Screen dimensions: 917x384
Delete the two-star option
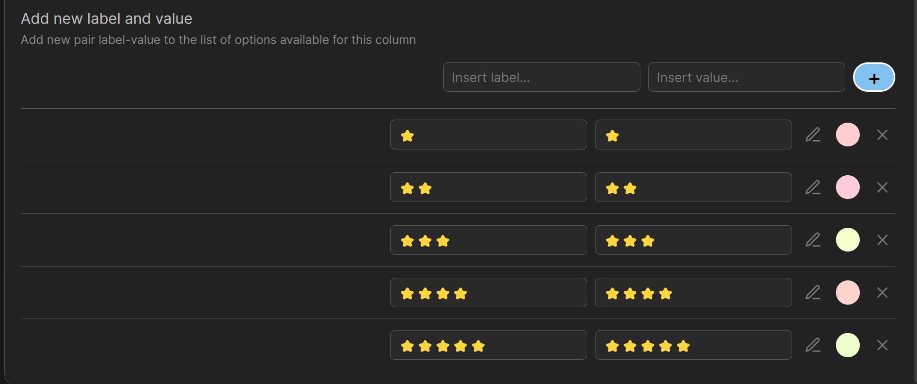point(882,187)
